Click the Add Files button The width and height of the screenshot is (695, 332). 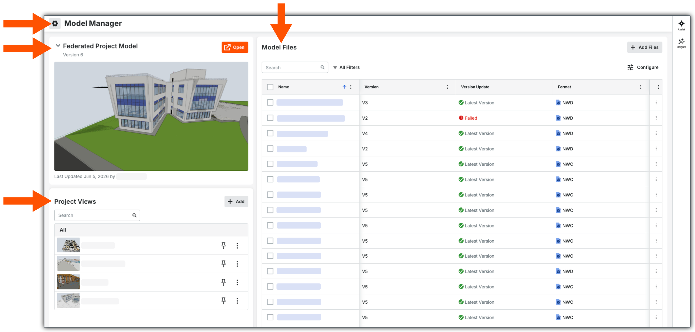coord(644,47)
